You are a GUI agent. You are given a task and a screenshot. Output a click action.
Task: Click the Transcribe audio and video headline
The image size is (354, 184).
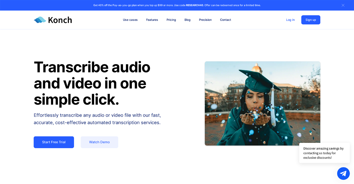click(x=92, y=83)
